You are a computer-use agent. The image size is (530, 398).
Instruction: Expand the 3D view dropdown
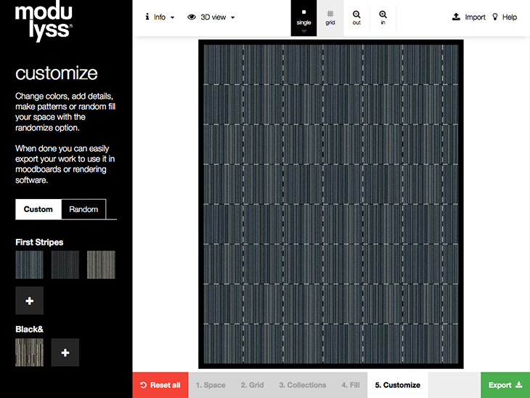tap(211, 17)
